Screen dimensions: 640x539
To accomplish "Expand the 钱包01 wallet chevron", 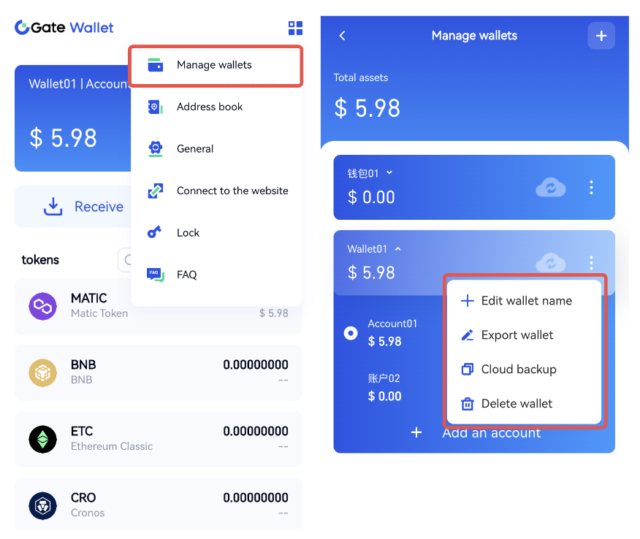I will click(389, 173).
